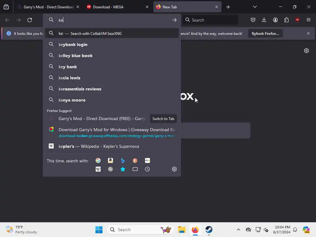Search history with the clock icon
This screenshot has height=237, width=316.
(x=147, y=169)
